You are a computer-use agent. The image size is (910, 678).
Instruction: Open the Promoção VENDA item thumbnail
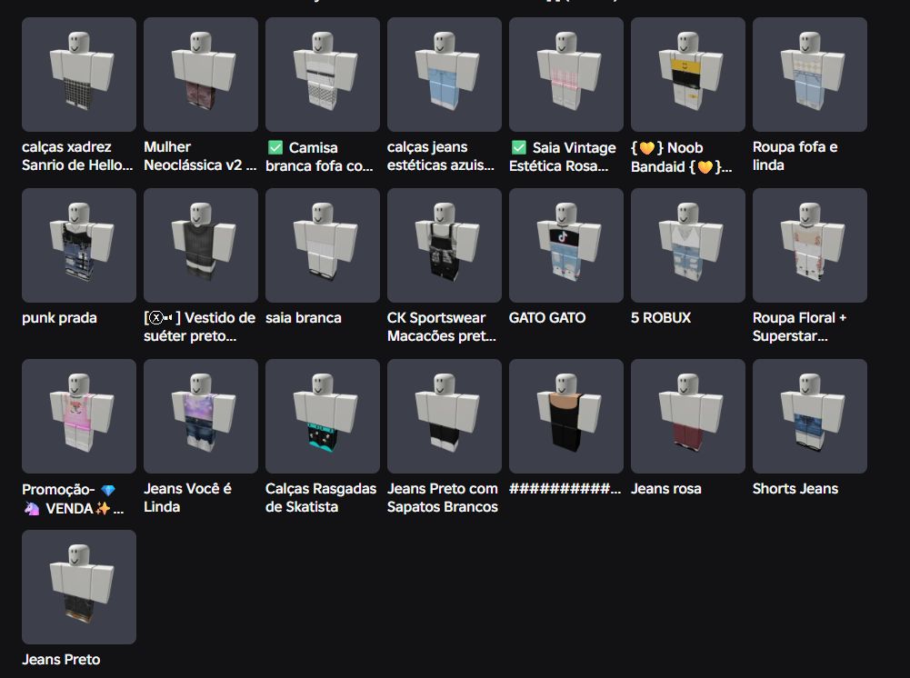[x=79, y=416]
